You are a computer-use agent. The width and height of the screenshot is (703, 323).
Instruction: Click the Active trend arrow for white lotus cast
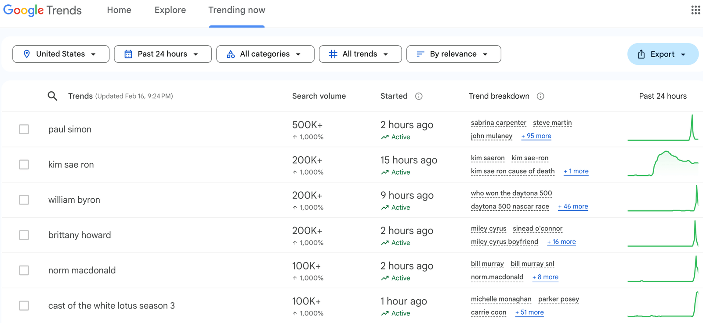click(x=385, y=313)
